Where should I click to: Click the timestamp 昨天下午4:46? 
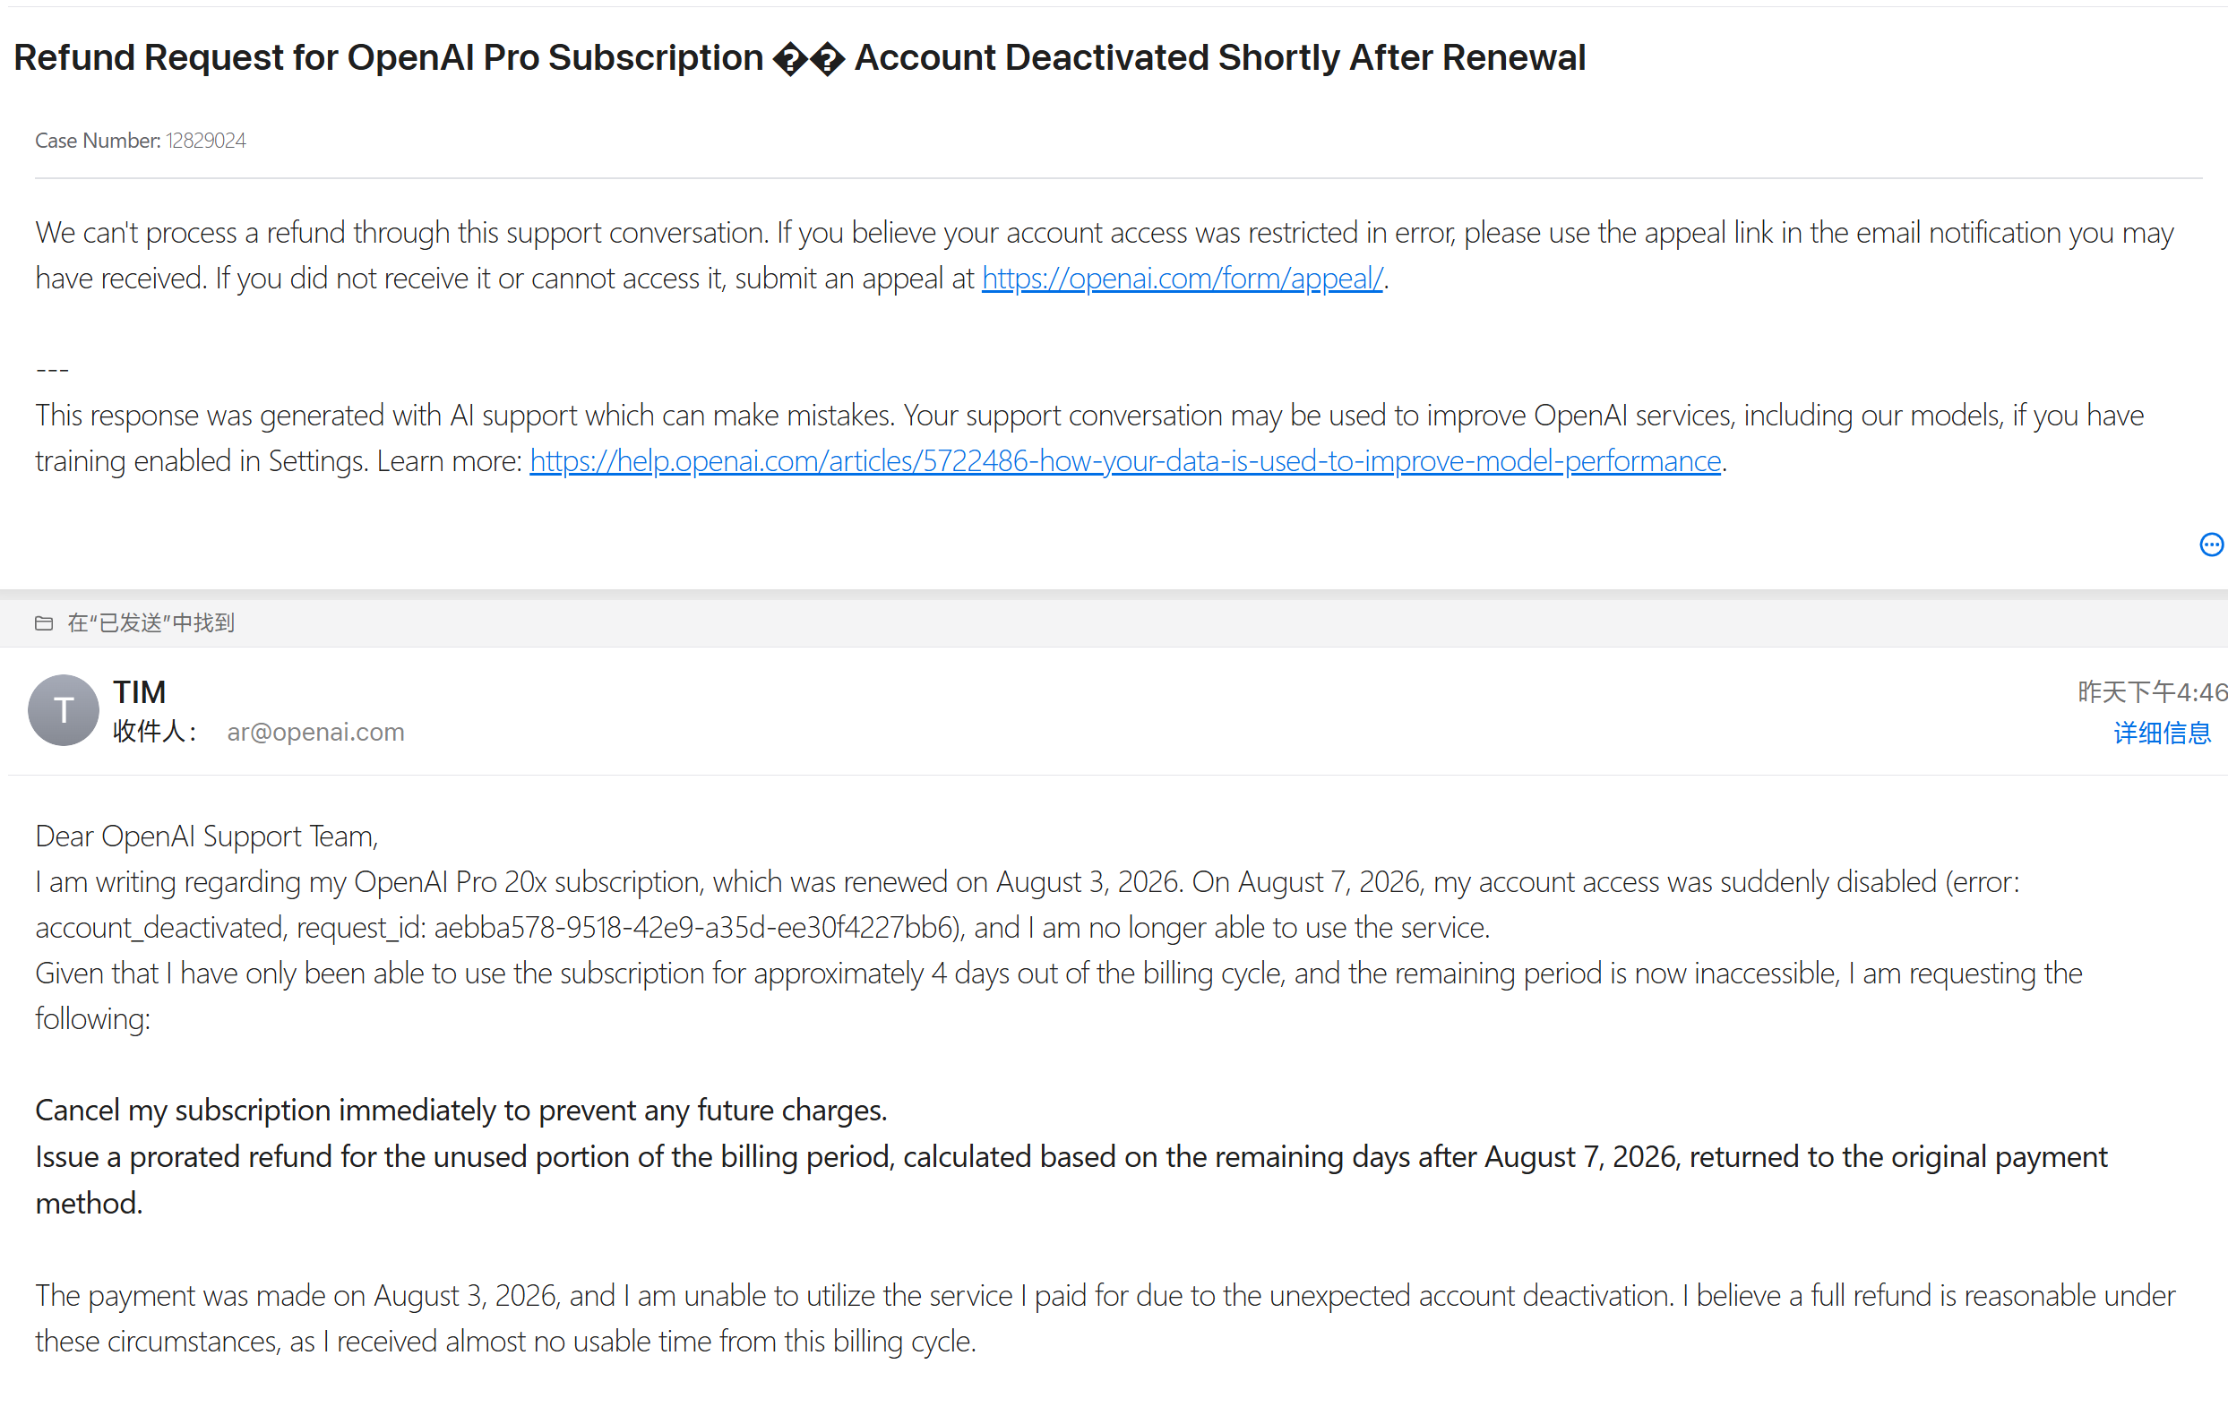2152,692
